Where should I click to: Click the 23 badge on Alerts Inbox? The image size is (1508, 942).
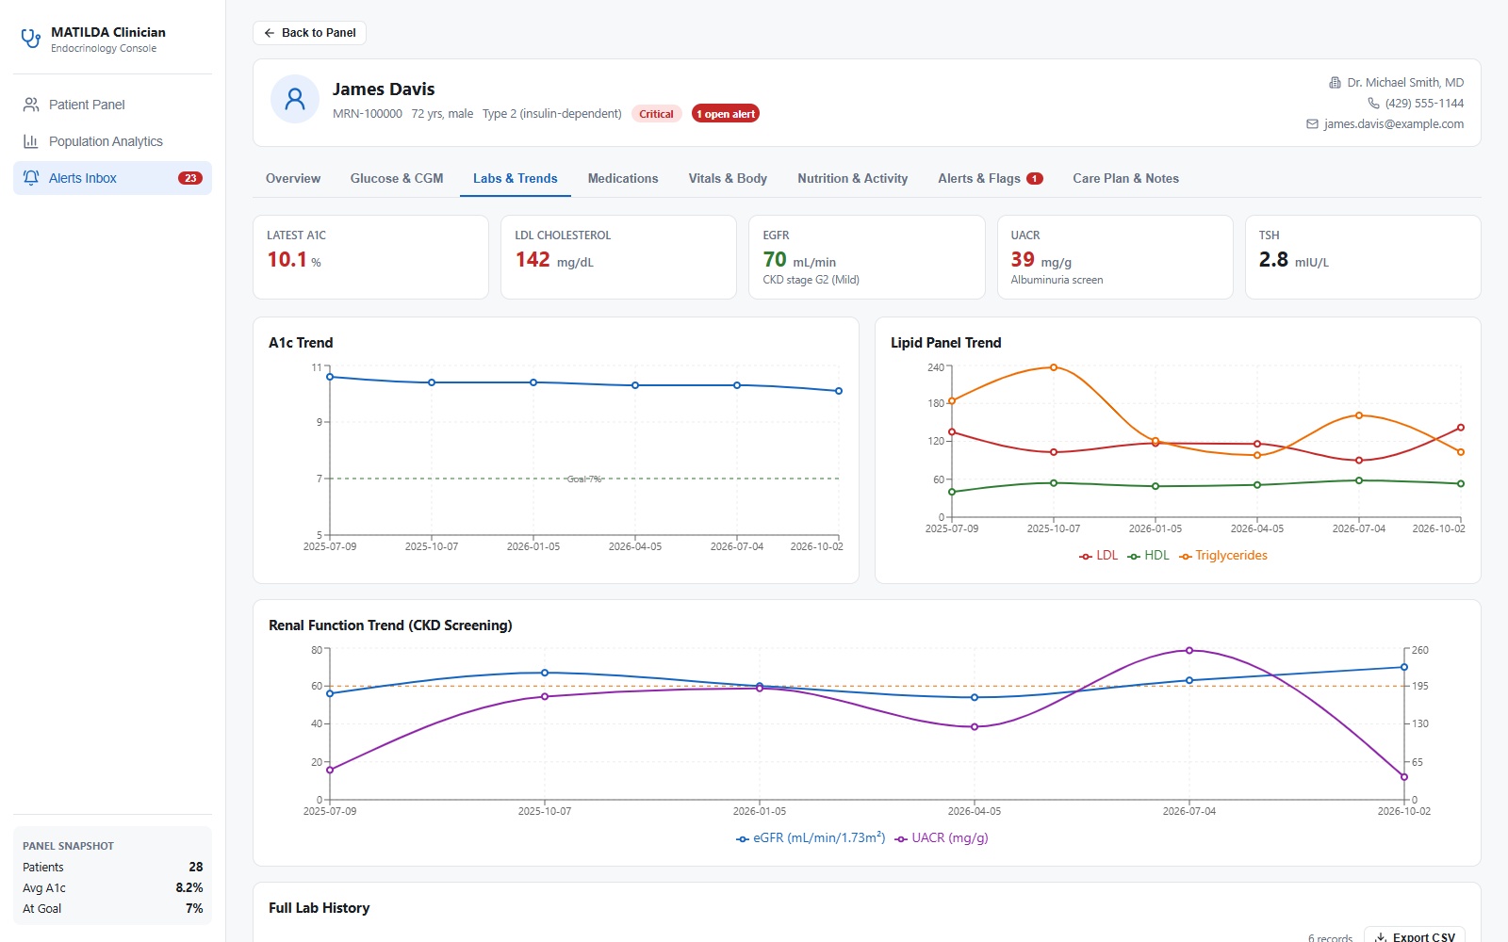190,178
